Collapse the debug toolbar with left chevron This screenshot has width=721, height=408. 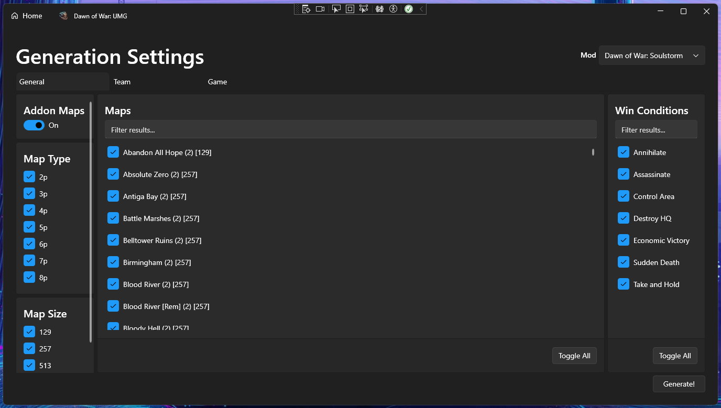pos(421,9)
